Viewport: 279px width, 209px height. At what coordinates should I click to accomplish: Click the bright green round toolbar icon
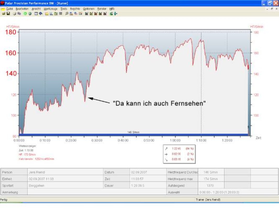(x=25, y=14)
